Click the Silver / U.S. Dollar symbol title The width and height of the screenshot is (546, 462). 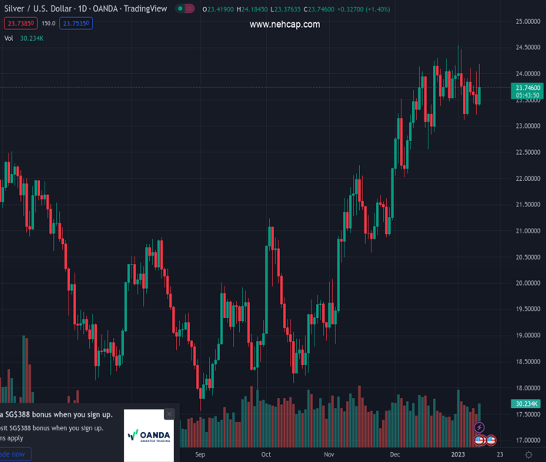[45, 9]
